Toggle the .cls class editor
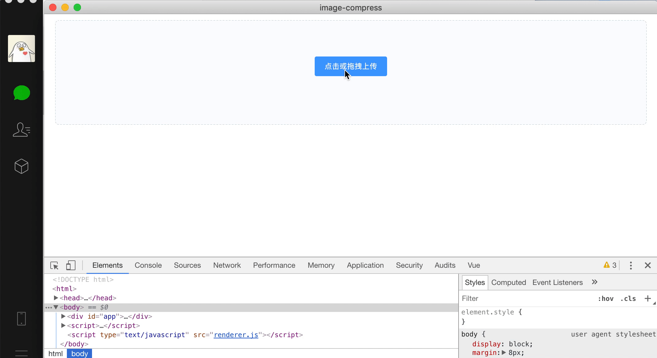This screenshot has height=358, width=657. (x=628, y=298)
